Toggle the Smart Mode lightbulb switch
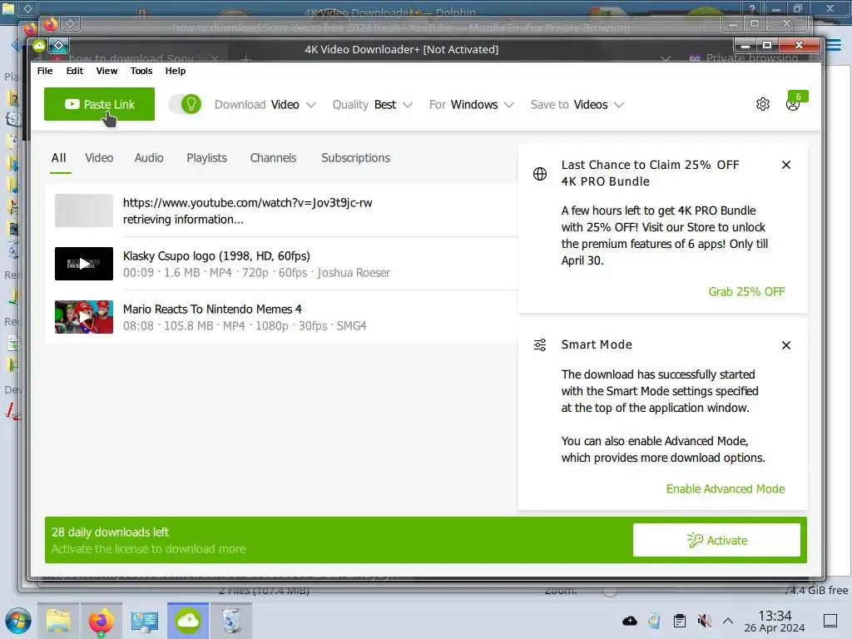852x639 pixels. click(x=186, y=104)
